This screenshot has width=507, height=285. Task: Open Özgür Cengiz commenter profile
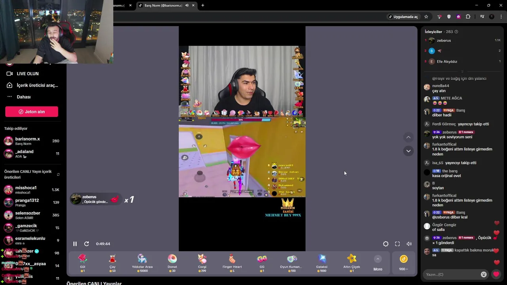coord(444,225)
